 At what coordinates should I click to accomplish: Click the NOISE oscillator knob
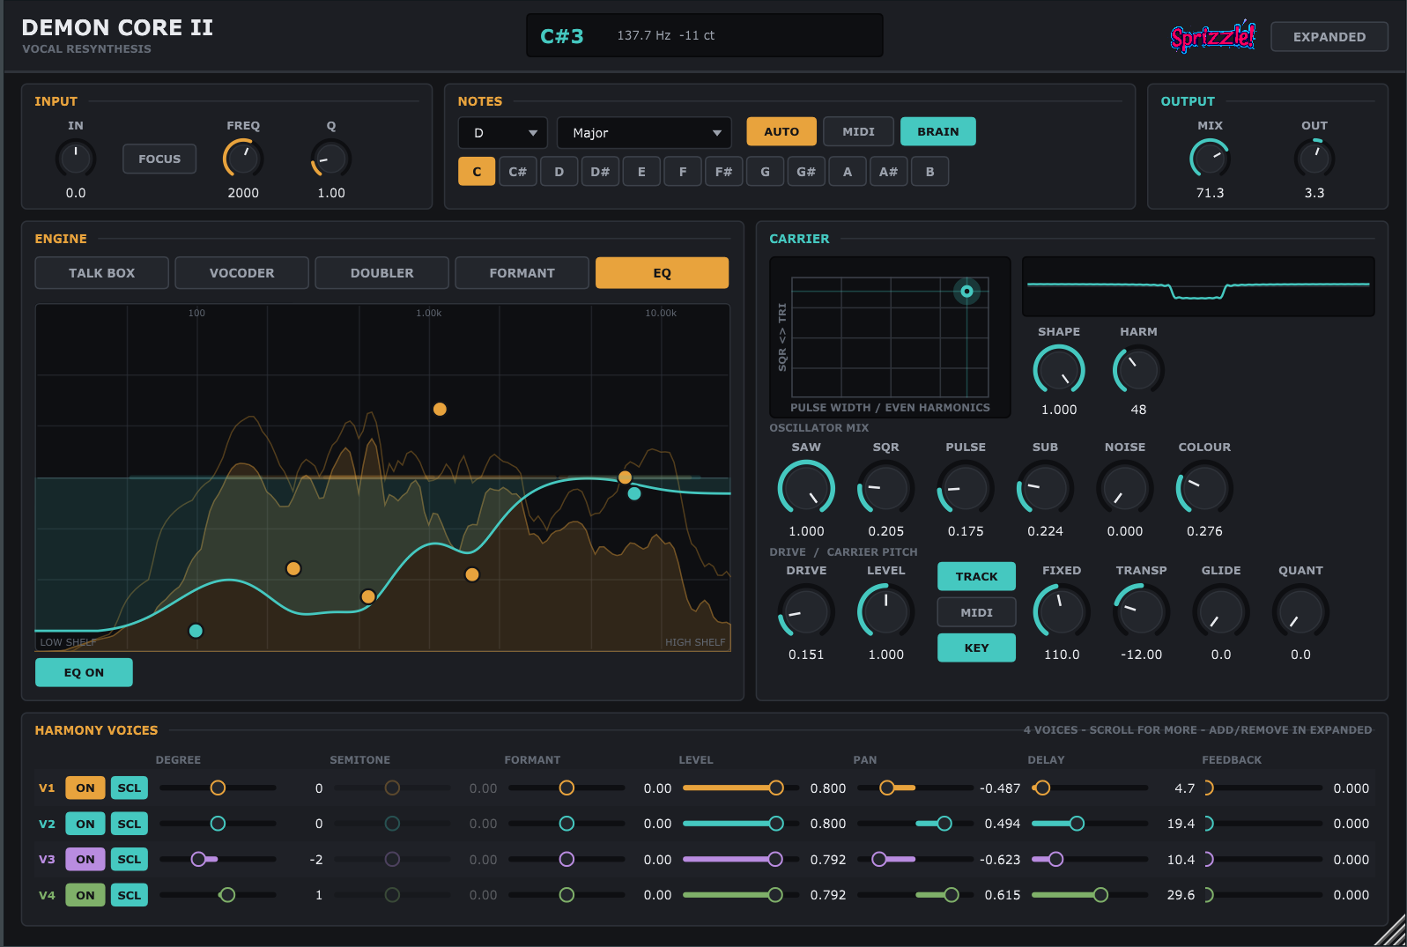tap(1125, 488)
